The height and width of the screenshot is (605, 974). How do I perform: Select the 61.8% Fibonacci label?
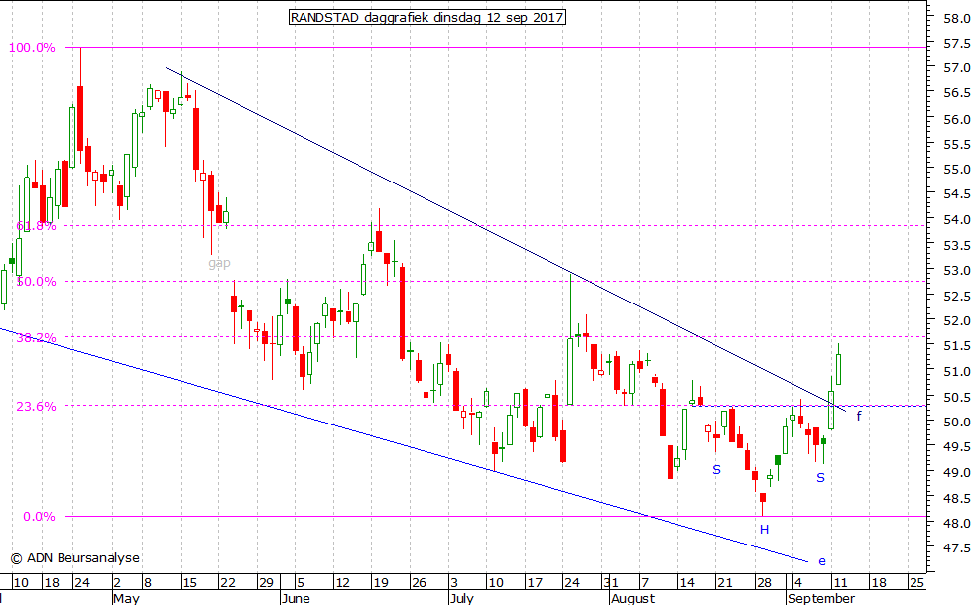[x=36, y=226]
